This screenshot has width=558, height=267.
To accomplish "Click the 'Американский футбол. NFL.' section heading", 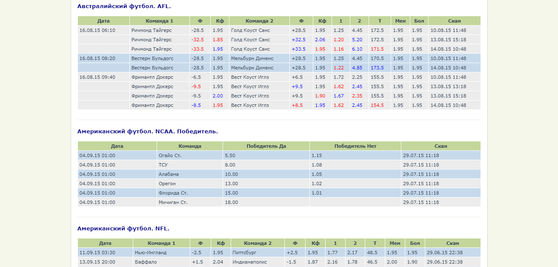I will 123,229.
